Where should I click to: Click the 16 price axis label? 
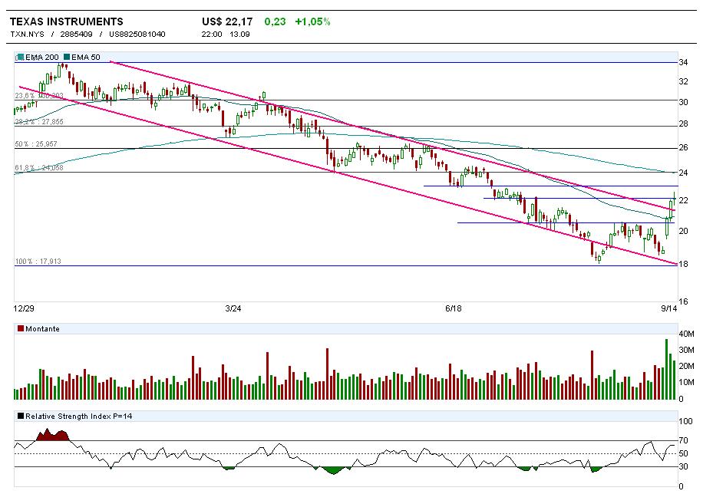[x=683, y=301]
